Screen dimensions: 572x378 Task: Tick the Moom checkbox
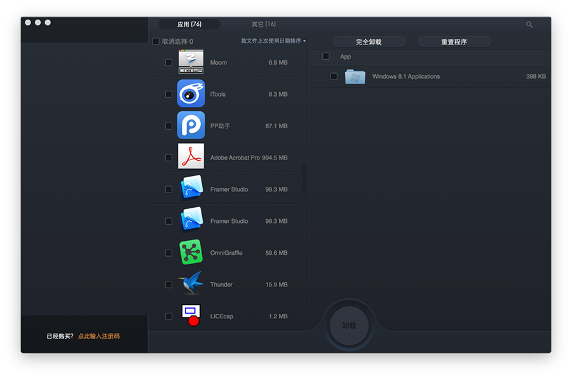tap(168, 62)
